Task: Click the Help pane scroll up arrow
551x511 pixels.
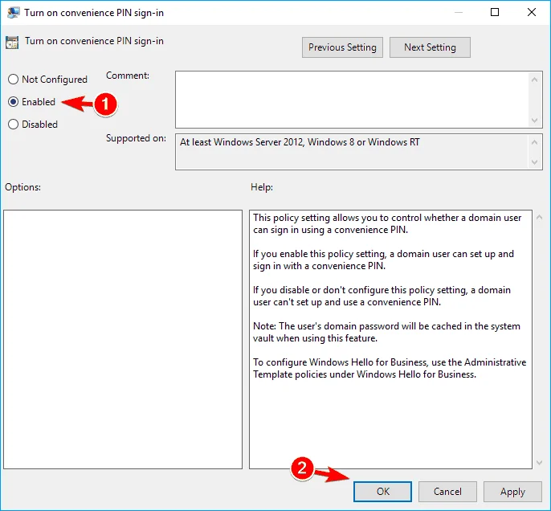Action: [540, 218]
